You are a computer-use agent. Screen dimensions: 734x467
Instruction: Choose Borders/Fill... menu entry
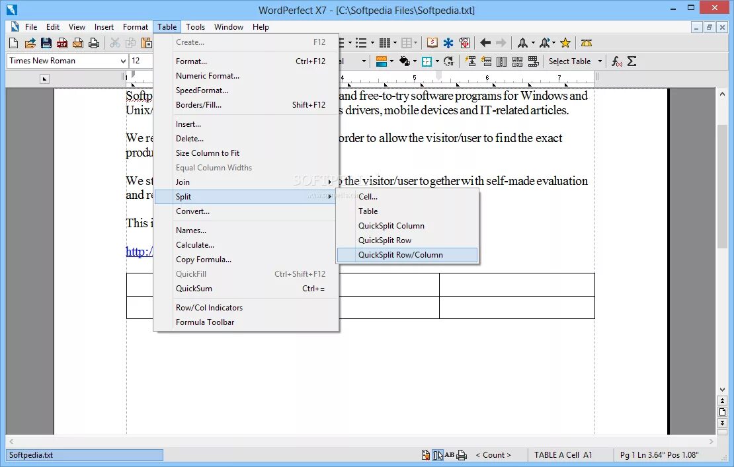click(x=246, y=105)
